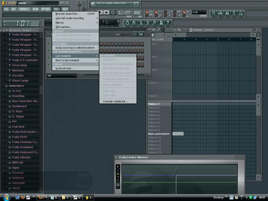The width and height of the screenshot is (268, 201).
Task: Open the Mixer round toolbar button
Action: [x=240, y=14]
